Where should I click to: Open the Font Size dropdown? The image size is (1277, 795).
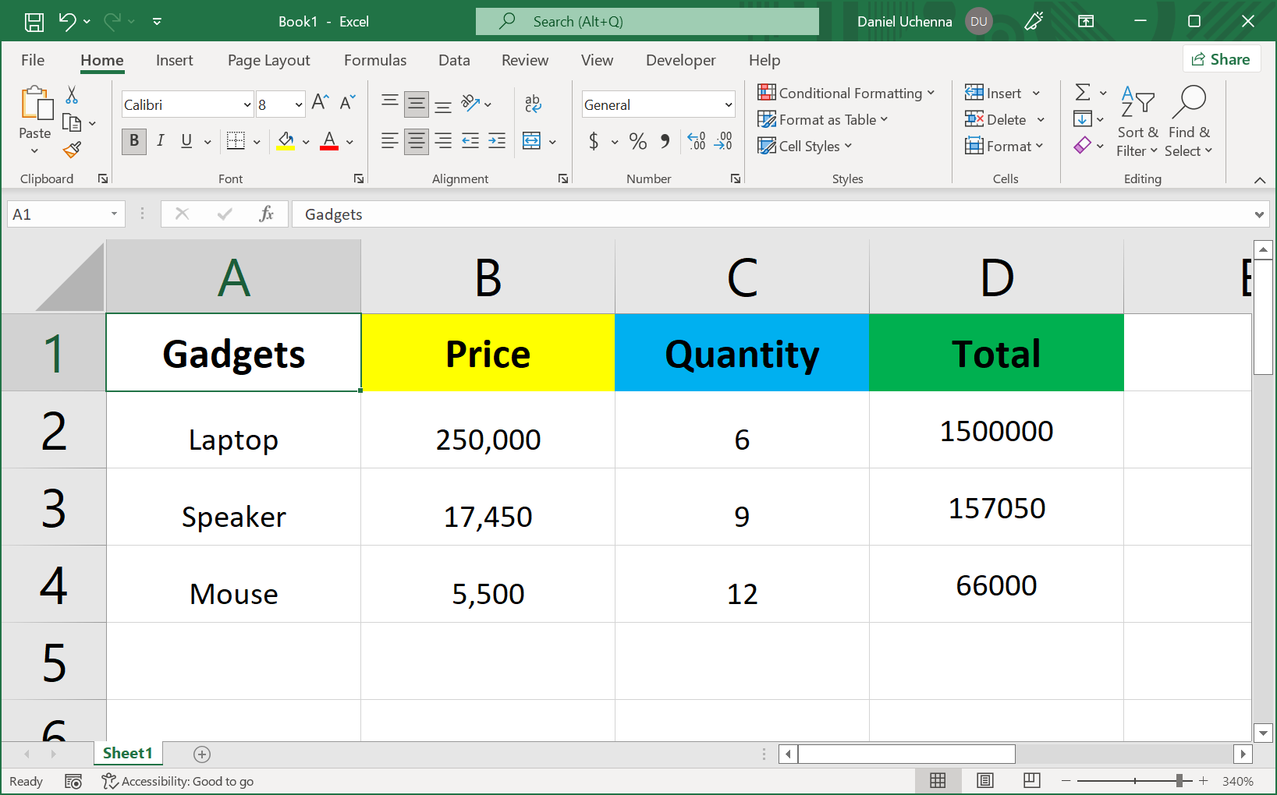point(297,104)
